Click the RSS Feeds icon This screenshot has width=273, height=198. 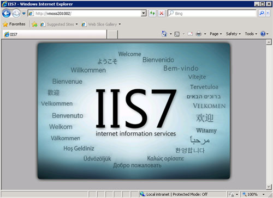pyautogui.click(x=177, y=34)
